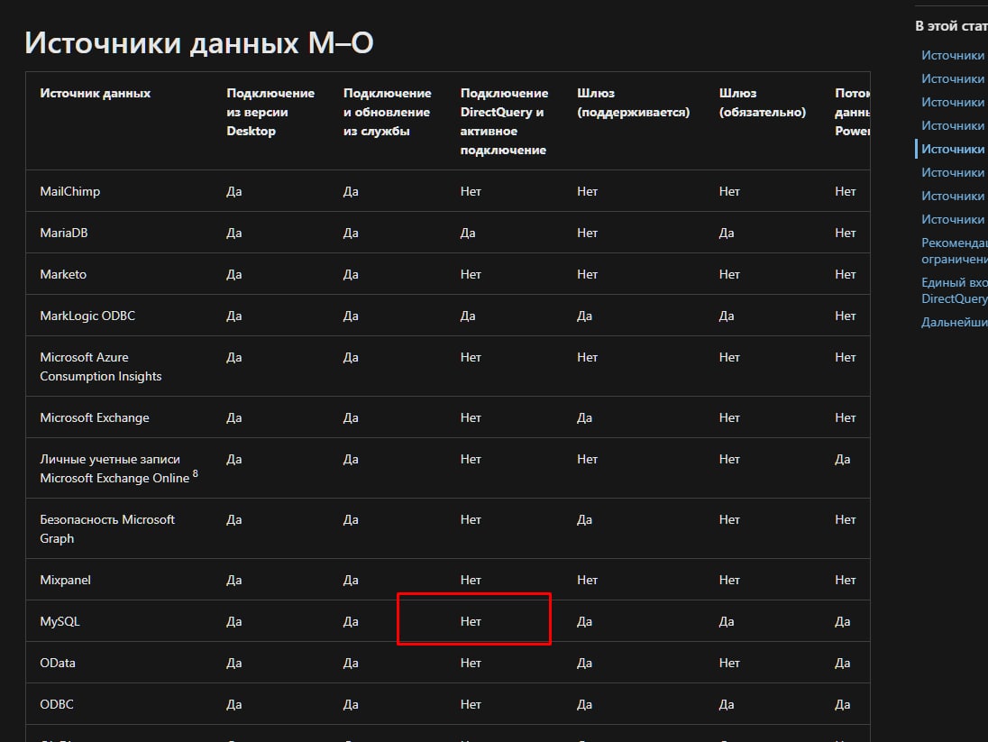
Task: Click the heading 'Источники данных M–O'
Action: (199, 43)
